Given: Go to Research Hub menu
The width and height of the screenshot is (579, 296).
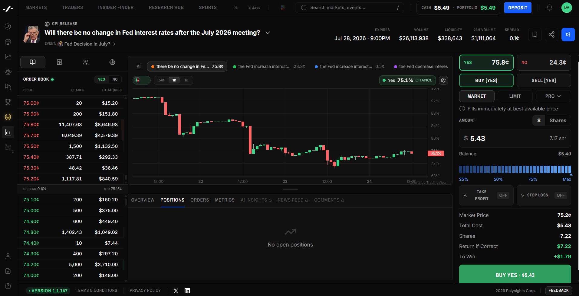Looking at the screenshot, I should pos(166,8).
